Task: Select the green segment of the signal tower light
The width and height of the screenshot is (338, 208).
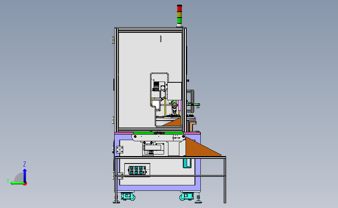Action: (x=179, y=21)
